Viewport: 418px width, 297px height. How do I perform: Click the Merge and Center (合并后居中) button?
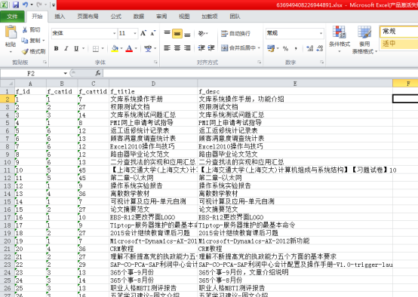[238, 48]
